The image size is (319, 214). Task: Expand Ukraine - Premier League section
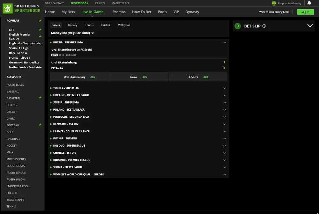tap(225, 95)
